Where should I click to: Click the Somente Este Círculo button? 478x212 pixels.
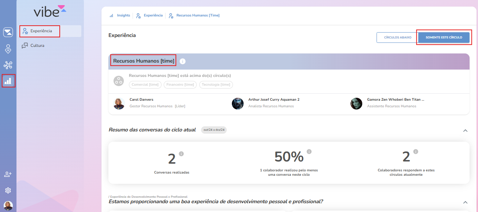pos(444,37)
